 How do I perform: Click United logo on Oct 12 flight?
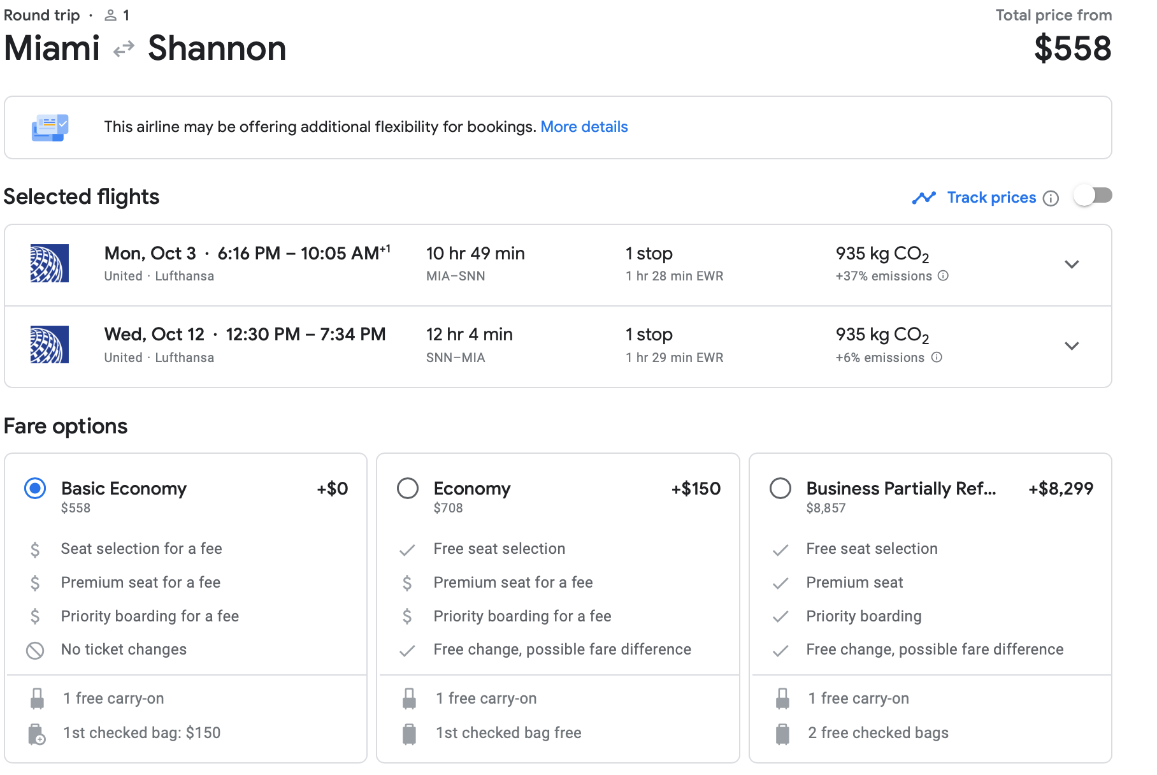(x=50, y=345)
